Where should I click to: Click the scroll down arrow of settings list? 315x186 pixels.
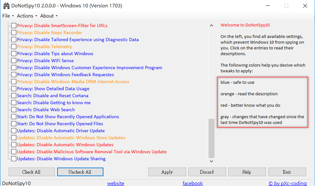[211, 161]
